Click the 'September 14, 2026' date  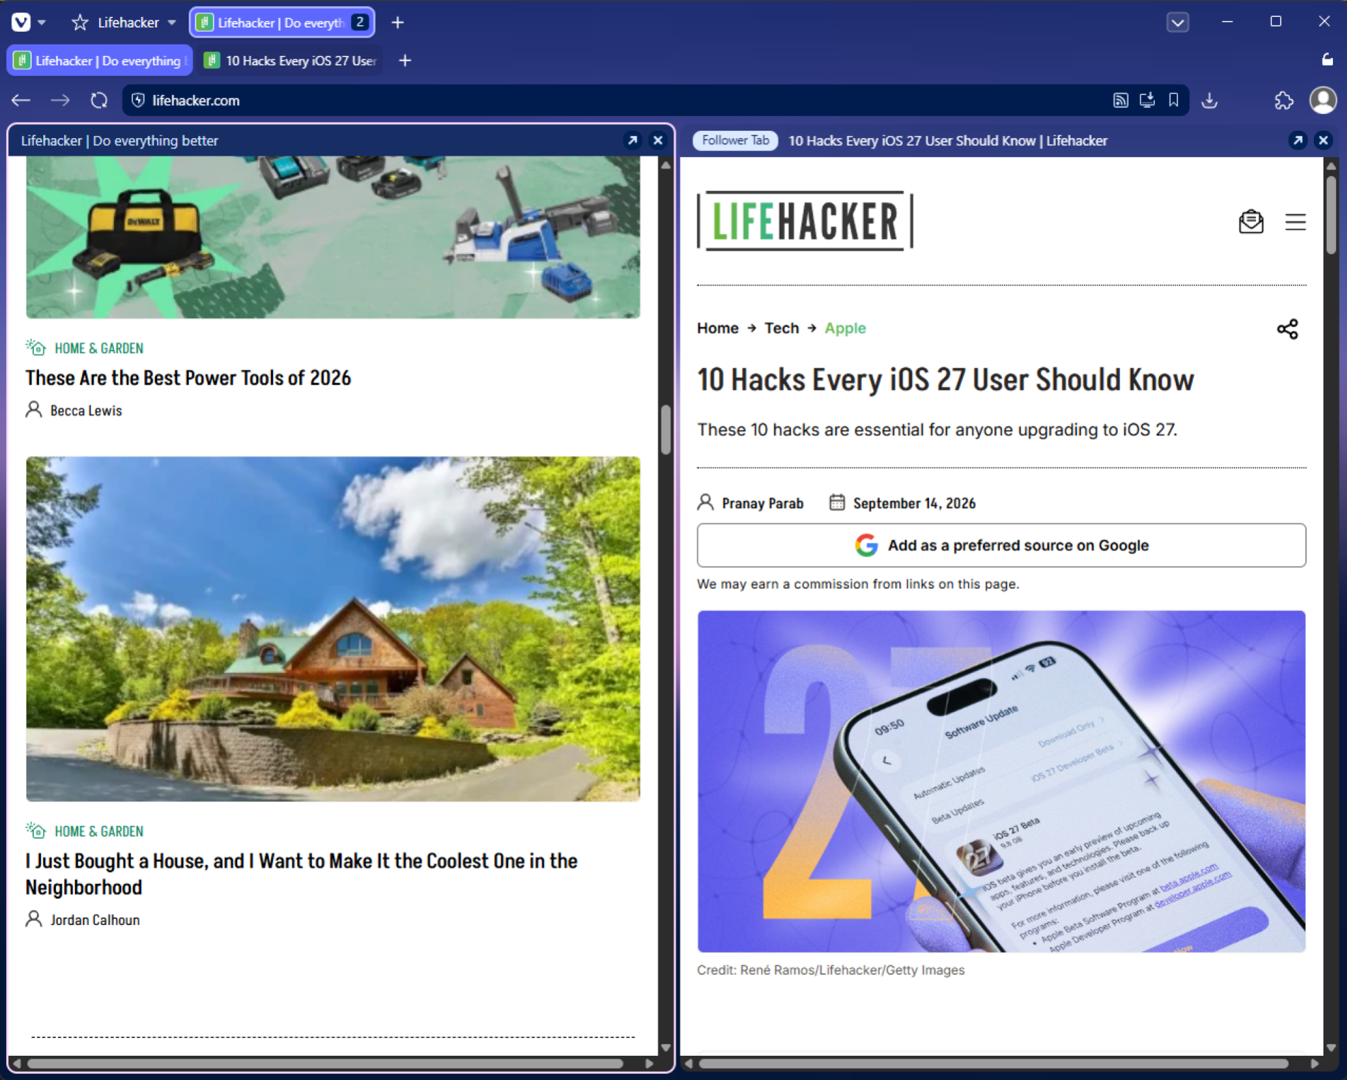pyautogui.click(x=914, y=503)
